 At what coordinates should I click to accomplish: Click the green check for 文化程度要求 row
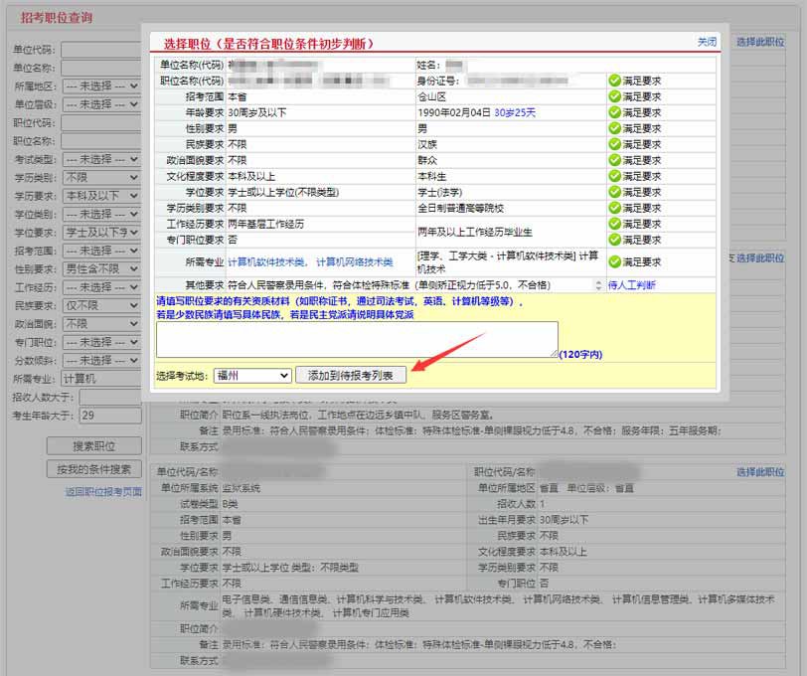[614, 176]
